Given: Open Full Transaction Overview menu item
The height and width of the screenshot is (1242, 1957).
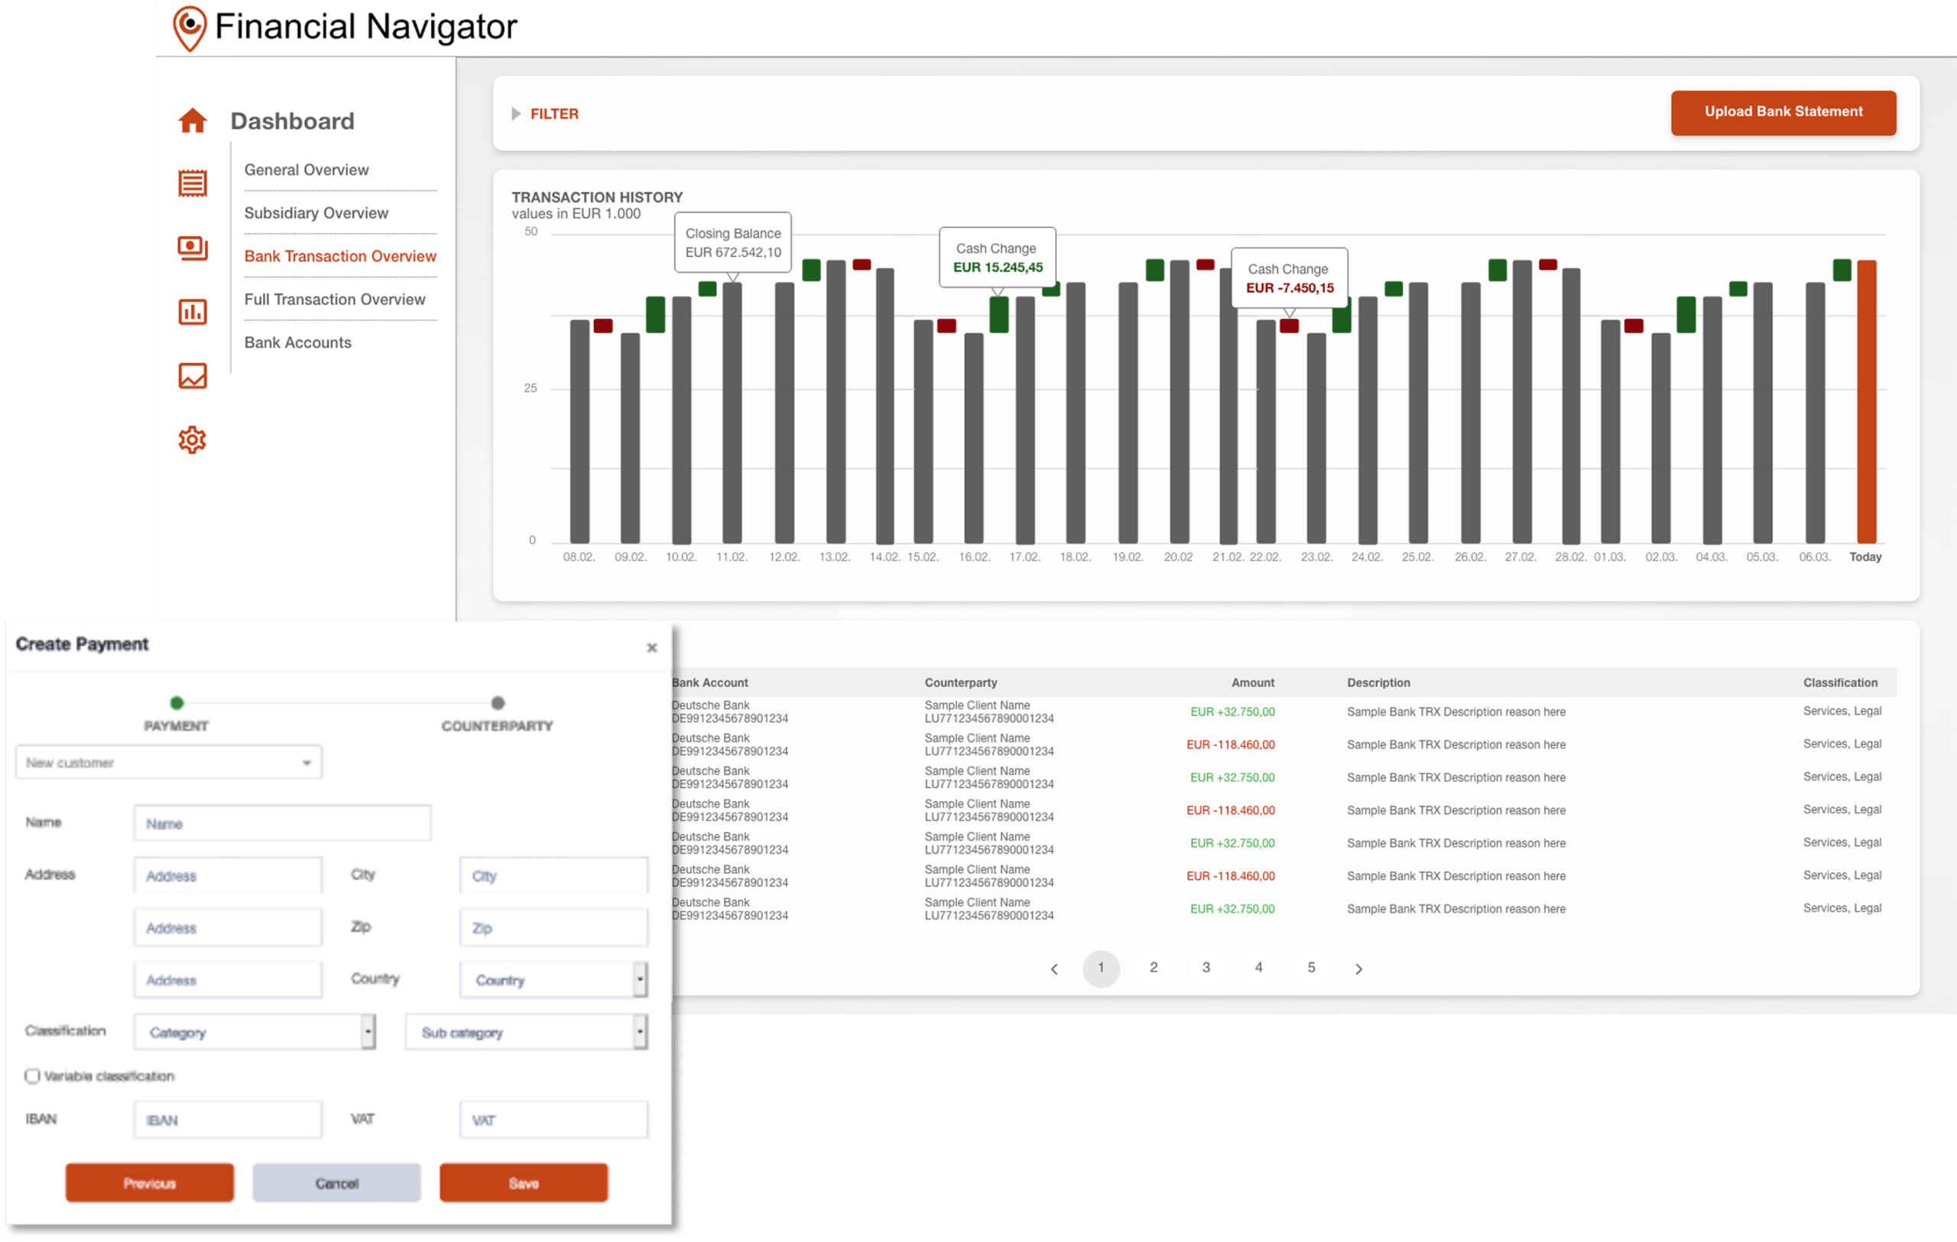Looking at the screenshot, I should point(334,299).
